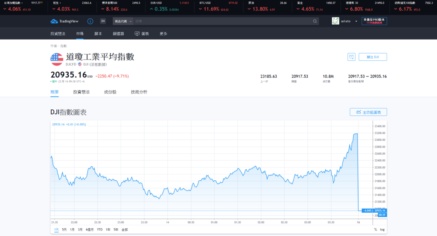
Task: Click the 關注 DJI follow button
Action: pos(373,57)
